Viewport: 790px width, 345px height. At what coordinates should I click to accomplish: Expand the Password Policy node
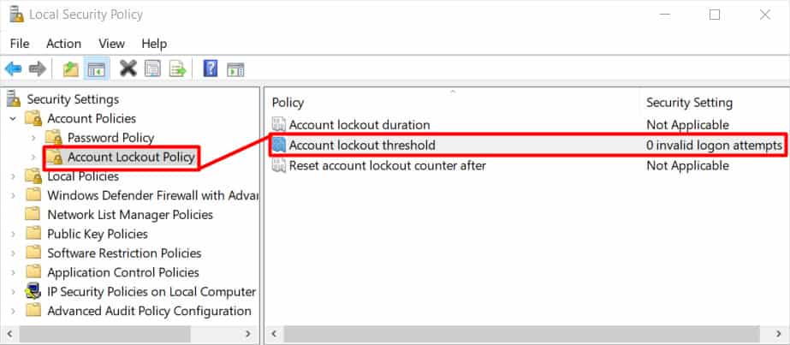click(x=33, y=138)
